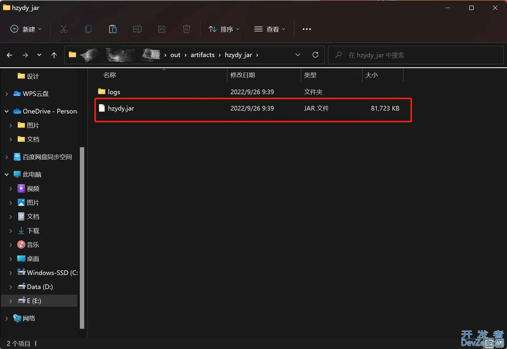Viewport: 507px width, 349px height.
Task: Select 百度网盘同步空间 in sidebar
Action: coord(43,157)
